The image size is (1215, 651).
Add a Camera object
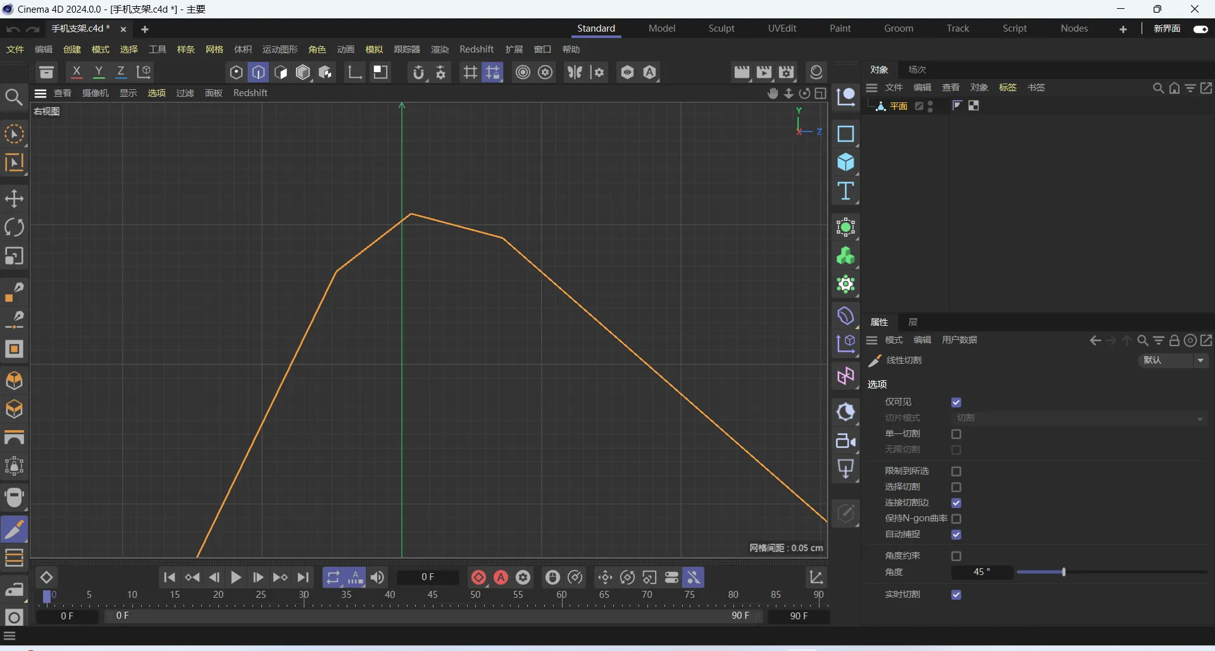pos(845,441)
